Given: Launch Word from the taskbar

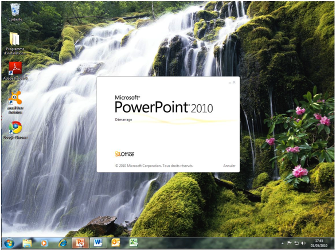Looking at the screenshot, I should click(97, 243).
